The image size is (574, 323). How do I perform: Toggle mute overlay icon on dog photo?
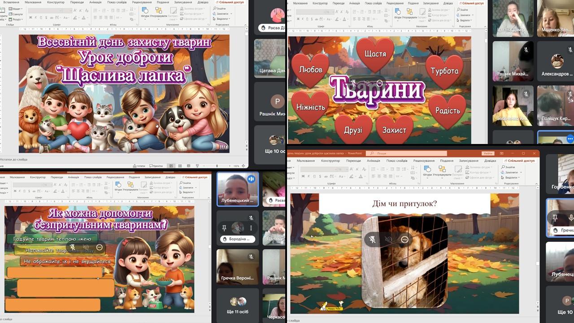click(x=388, y=240)
